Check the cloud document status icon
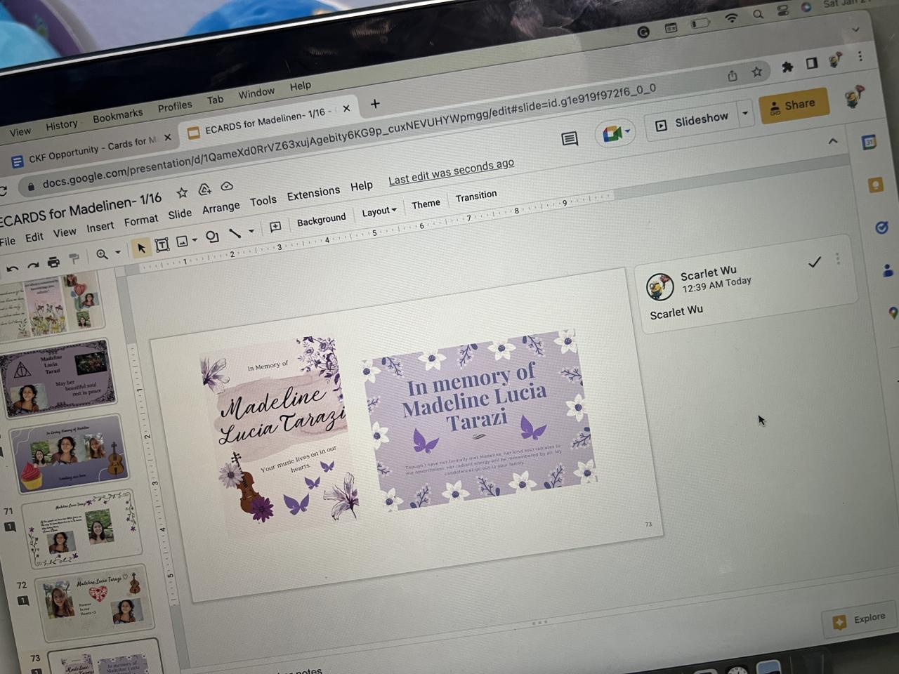This screenshot has width=899, height=674. [x=227, y=187]
